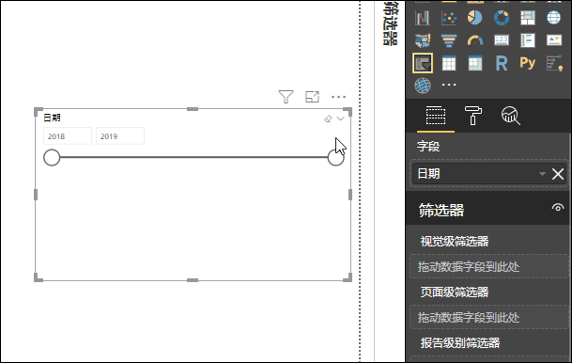
Task: Remove the 日期 field with X
Action: [558, 174]
